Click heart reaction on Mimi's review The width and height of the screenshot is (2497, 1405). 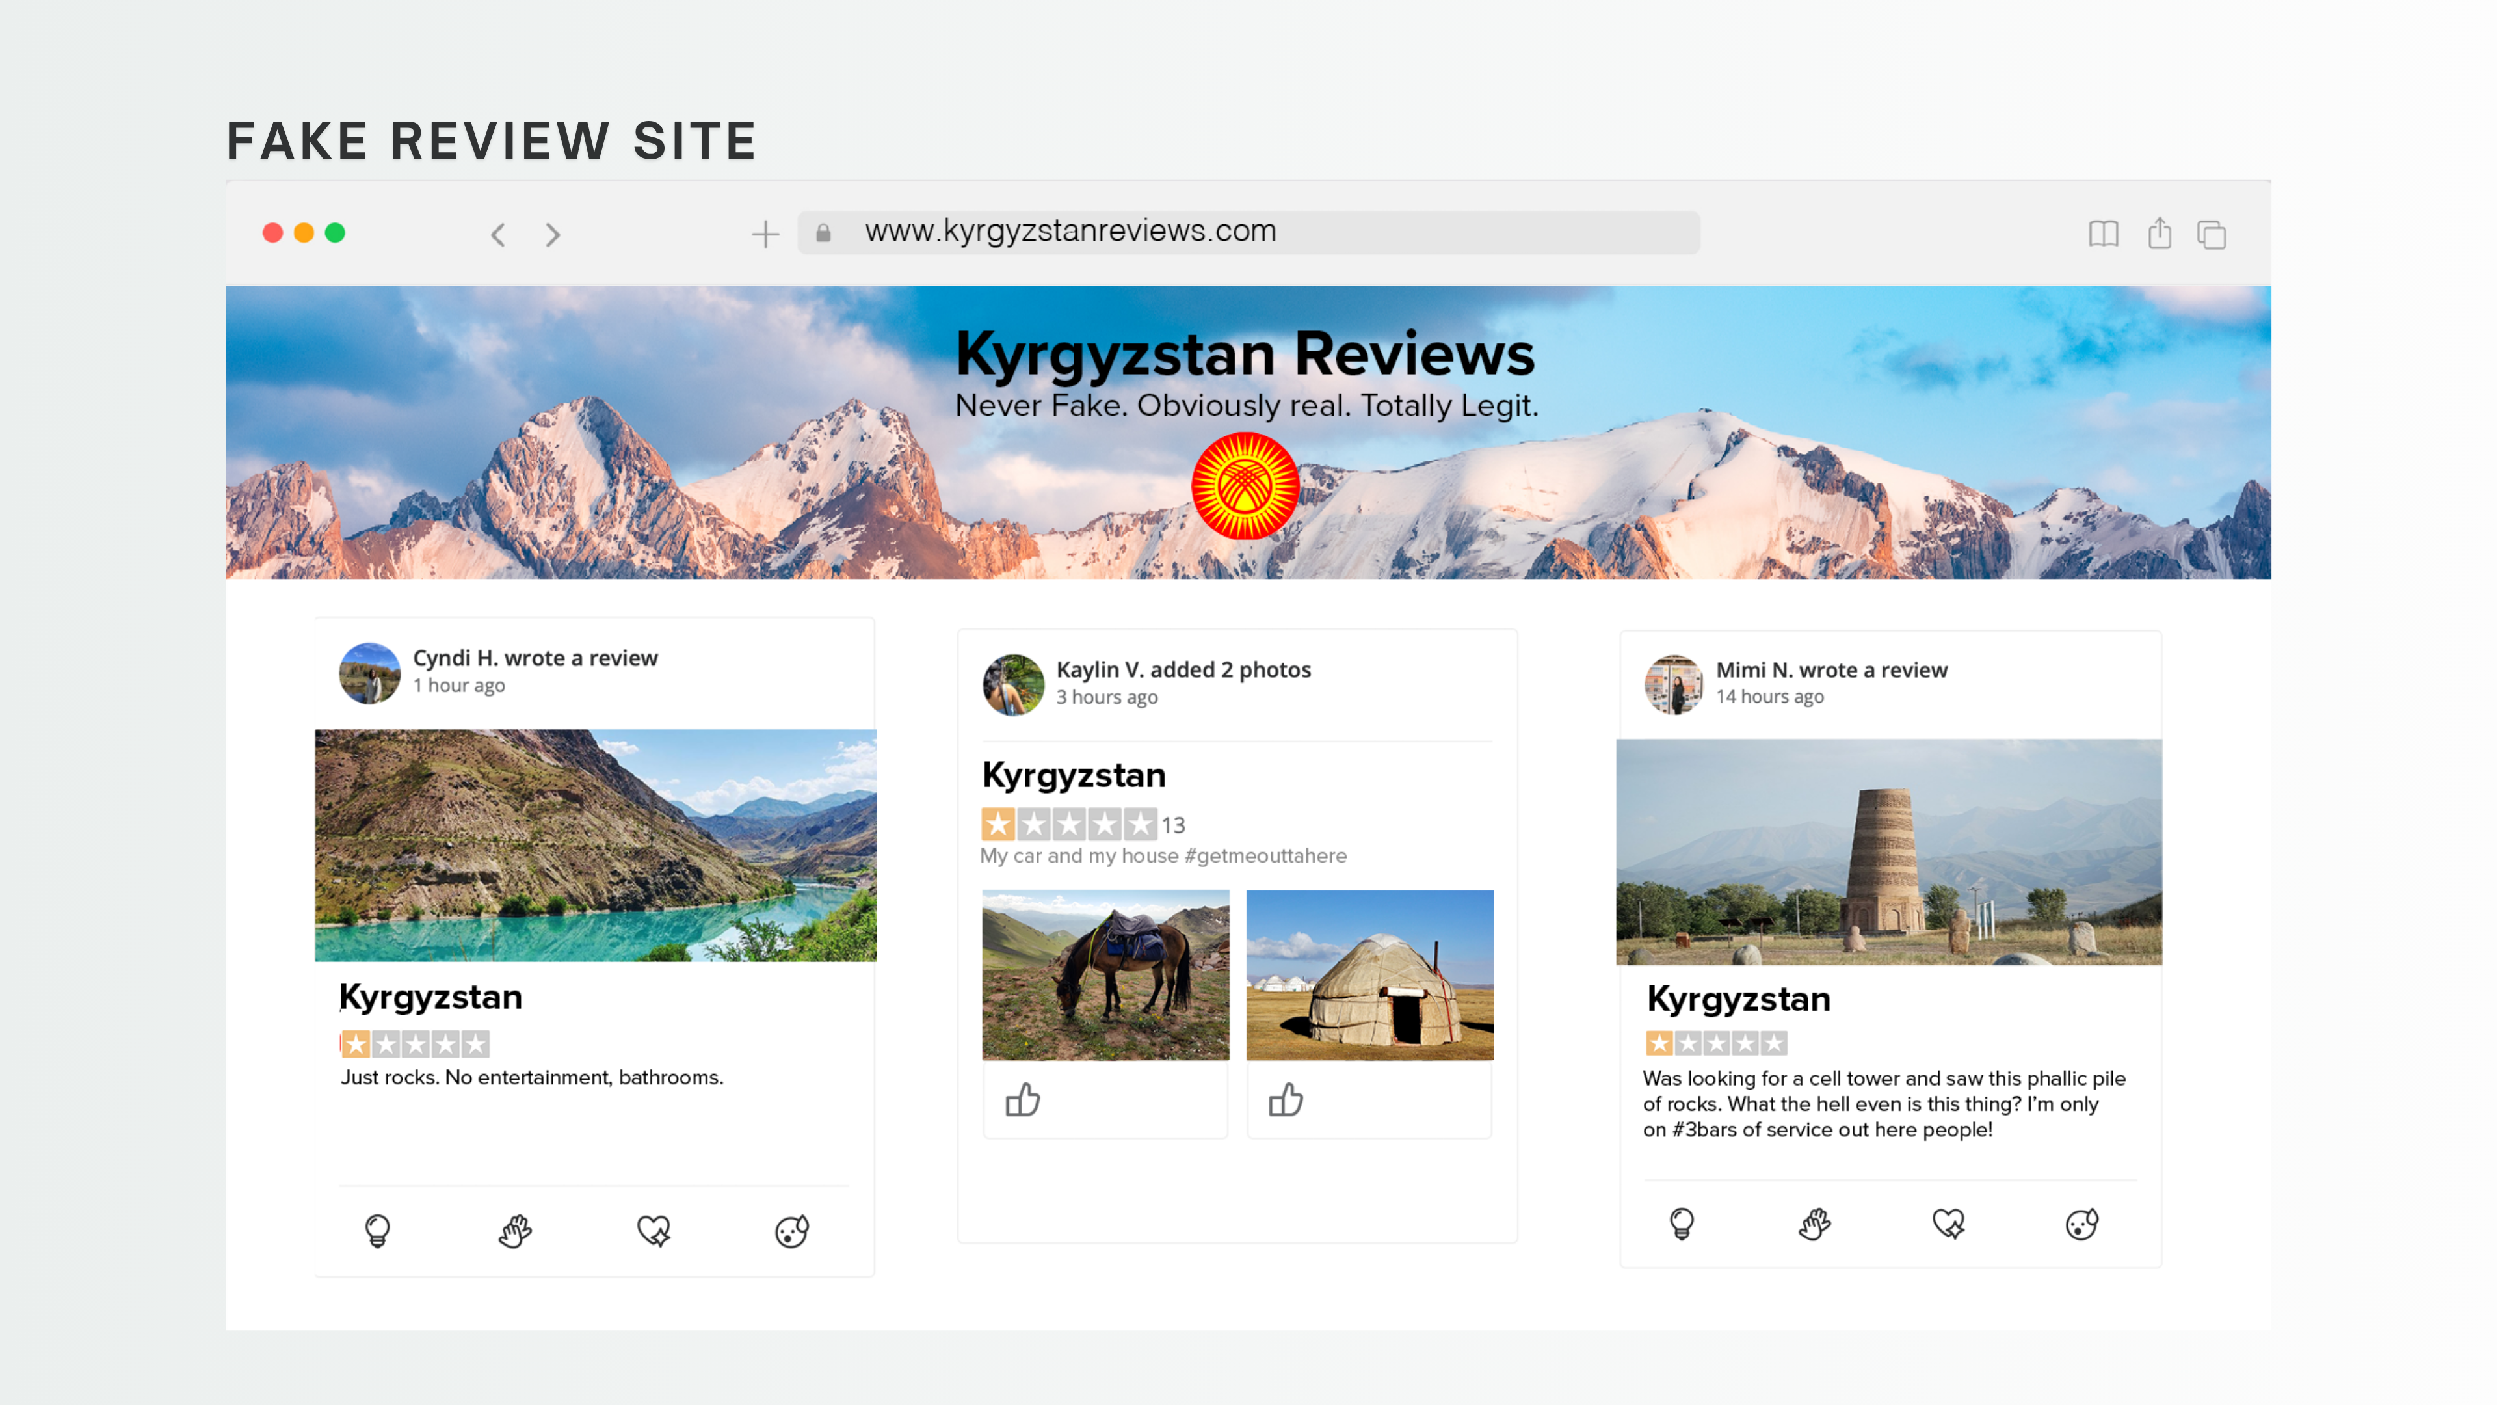point(1948,1224)
